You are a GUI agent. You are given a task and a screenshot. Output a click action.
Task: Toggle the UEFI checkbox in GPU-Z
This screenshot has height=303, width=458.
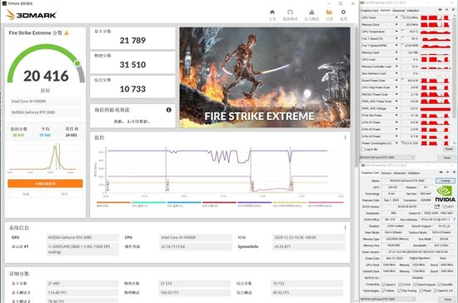click(444, 206)
